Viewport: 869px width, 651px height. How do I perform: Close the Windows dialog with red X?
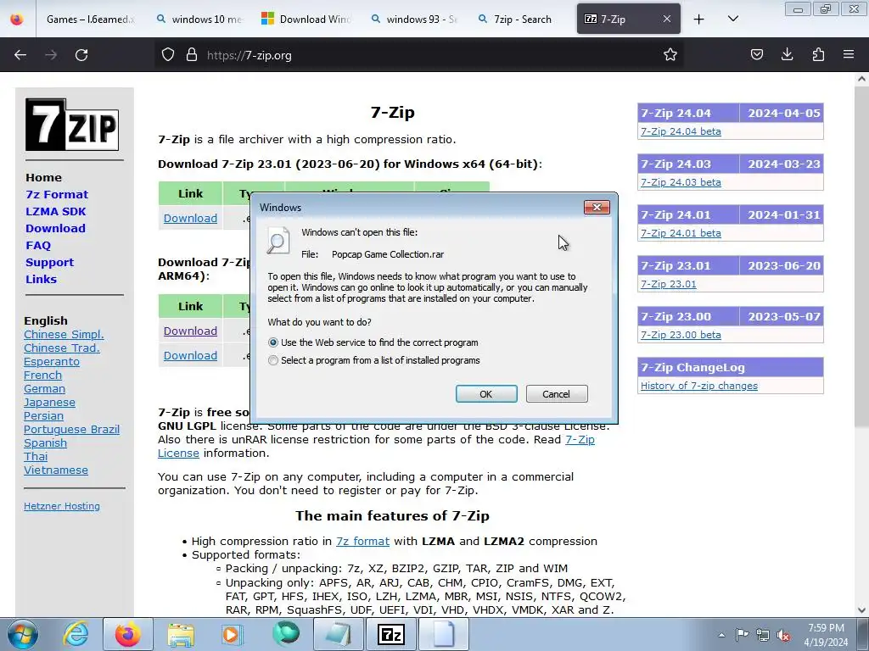[597, 207]
